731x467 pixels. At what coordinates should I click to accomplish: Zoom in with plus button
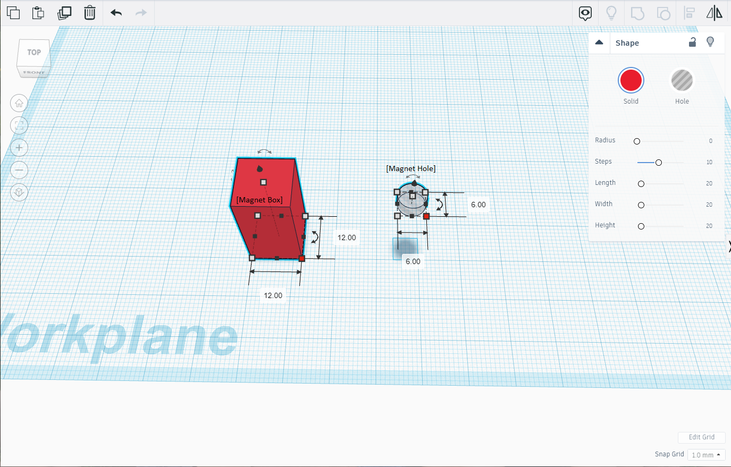(x=19, y=148)
